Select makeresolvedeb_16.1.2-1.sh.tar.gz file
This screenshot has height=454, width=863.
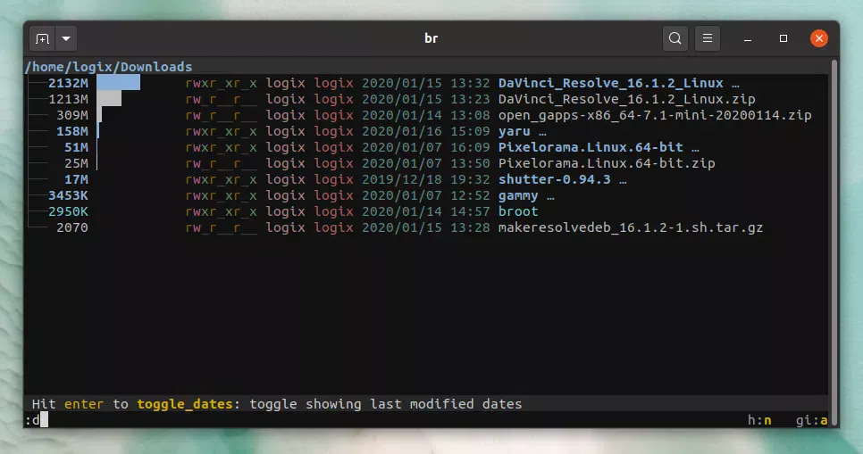tap(630, 227)
